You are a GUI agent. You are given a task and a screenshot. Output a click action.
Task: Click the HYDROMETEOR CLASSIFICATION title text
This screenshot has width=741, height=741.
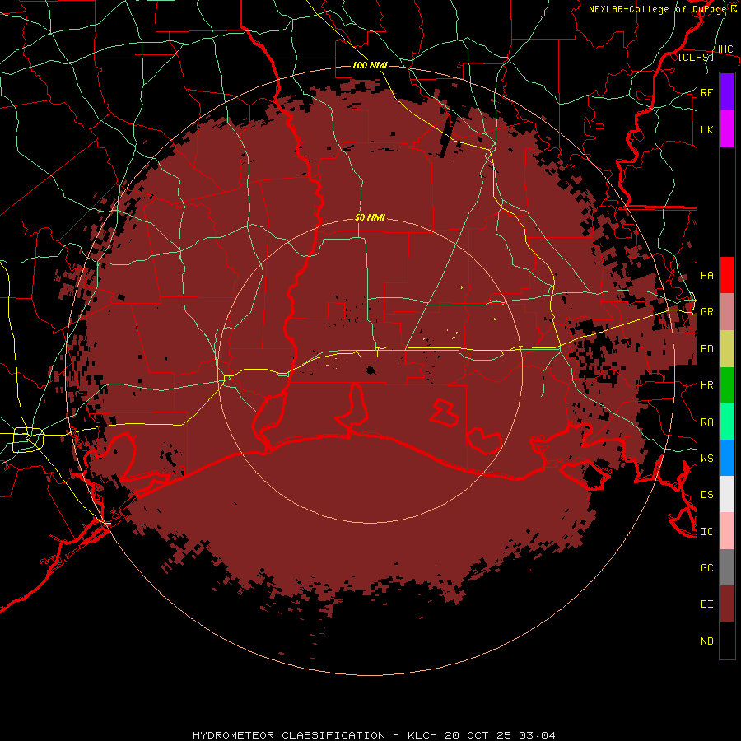[289, 735]
